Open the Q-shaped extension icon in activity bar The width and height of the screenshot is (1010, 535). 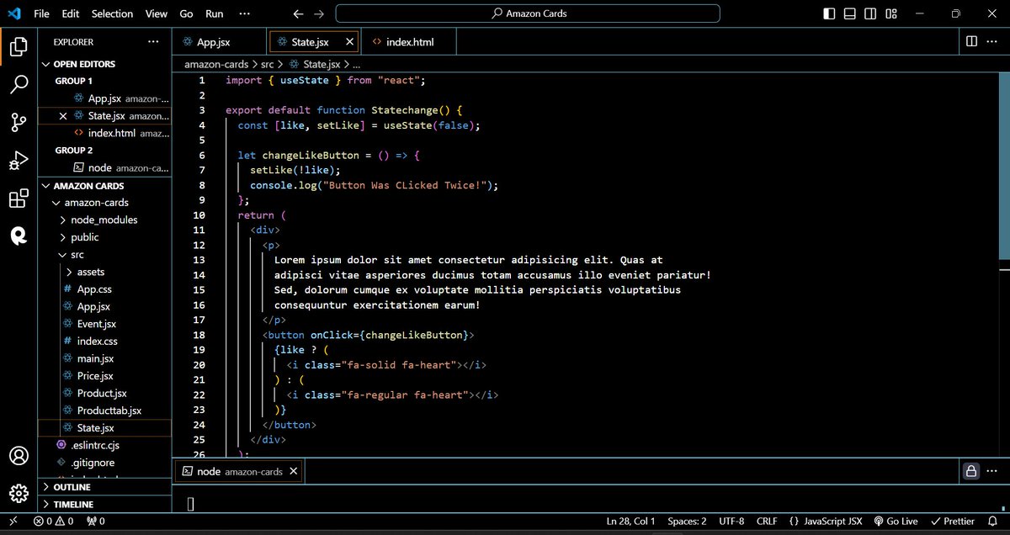(x=19, y=236)
